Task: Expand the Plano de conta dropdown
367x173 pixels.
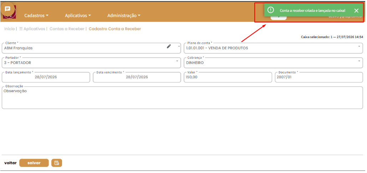Action: [359, 46]
